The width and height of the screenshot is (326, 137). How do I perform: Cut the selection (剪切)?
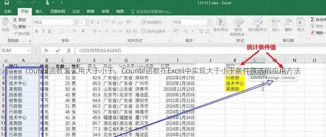pyautogui.click(x=19, y=20)
